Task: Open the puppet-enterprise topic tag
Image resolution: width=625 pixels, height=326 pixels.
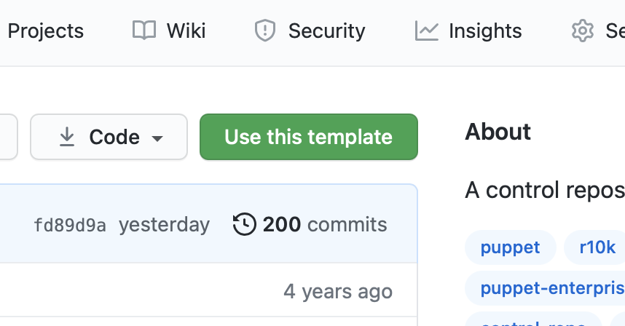Action: (545, 288)
